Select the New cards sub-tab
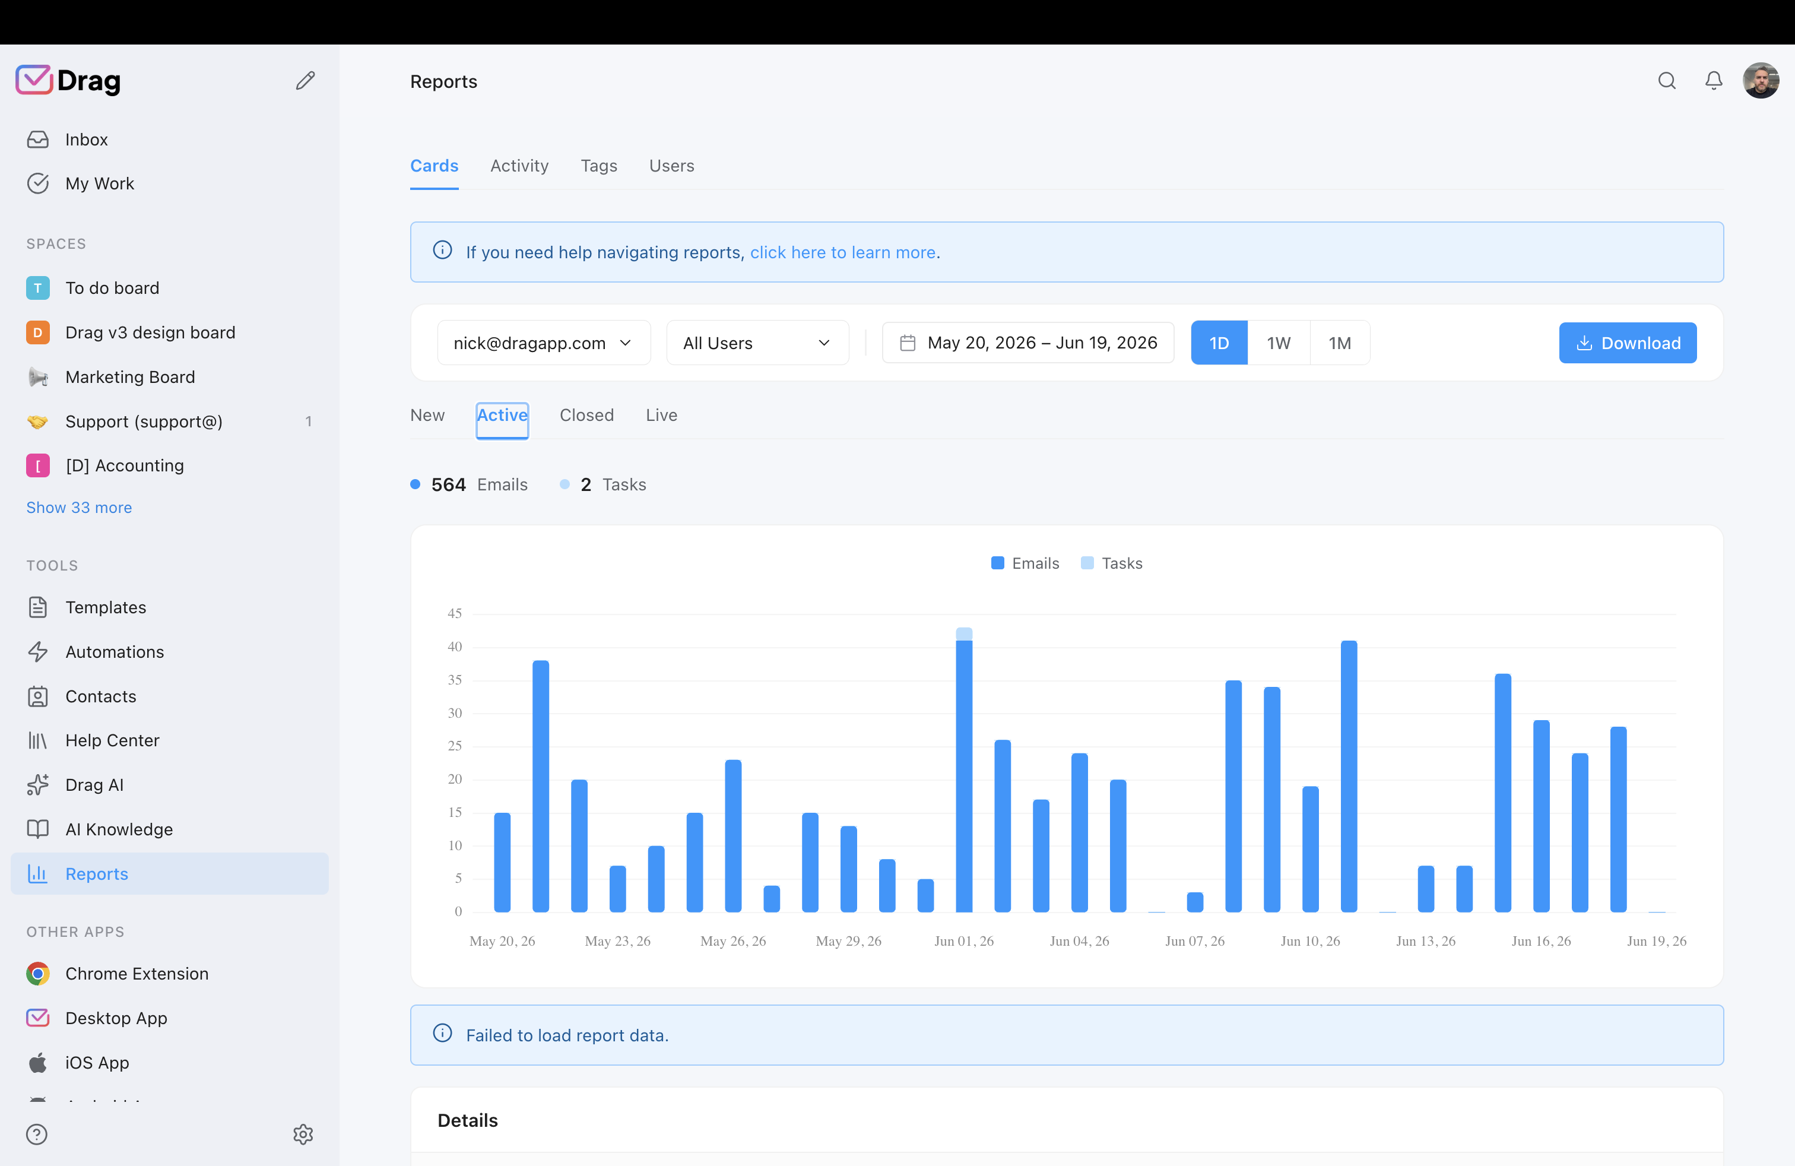Screen dimensions: 1795x1166 [x=427, y=416]
